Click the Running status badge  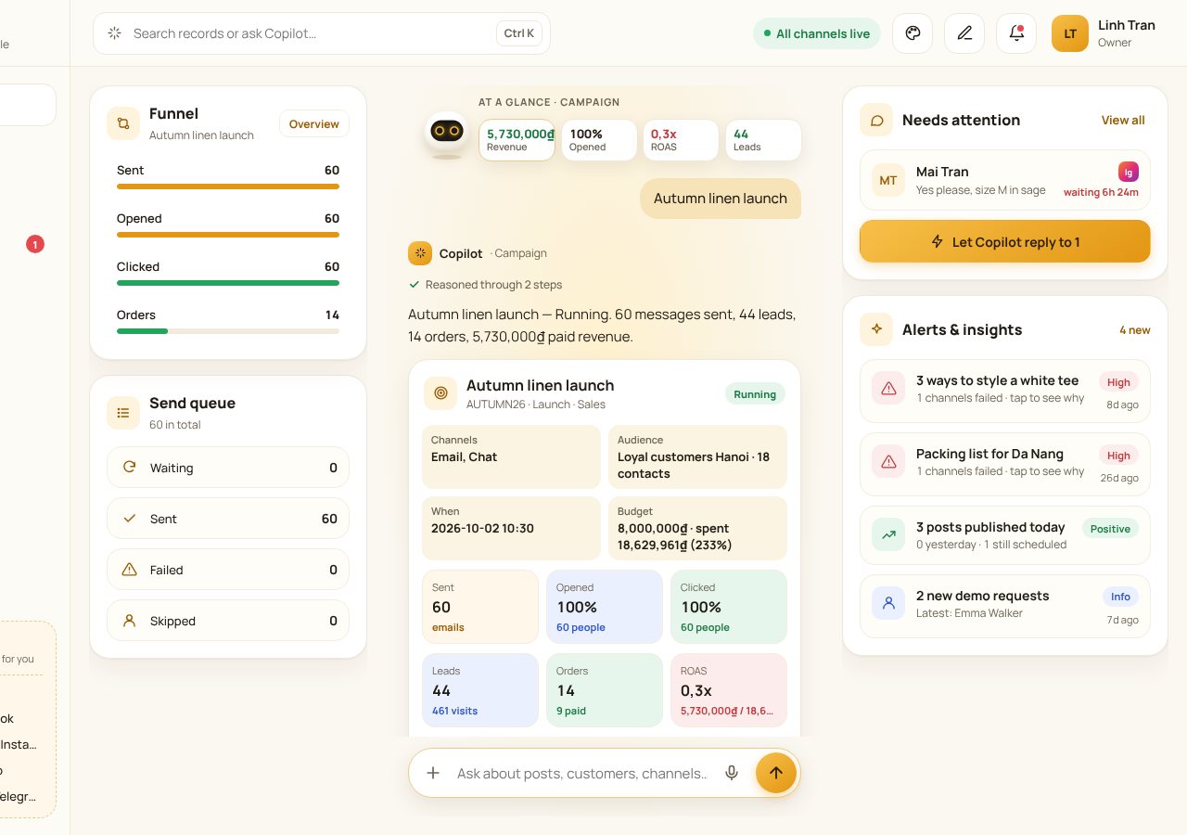point(755,394)
